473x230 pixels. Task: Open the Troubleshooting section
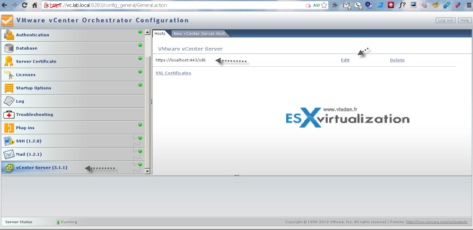pyautogui.click(x=73, y=115)
